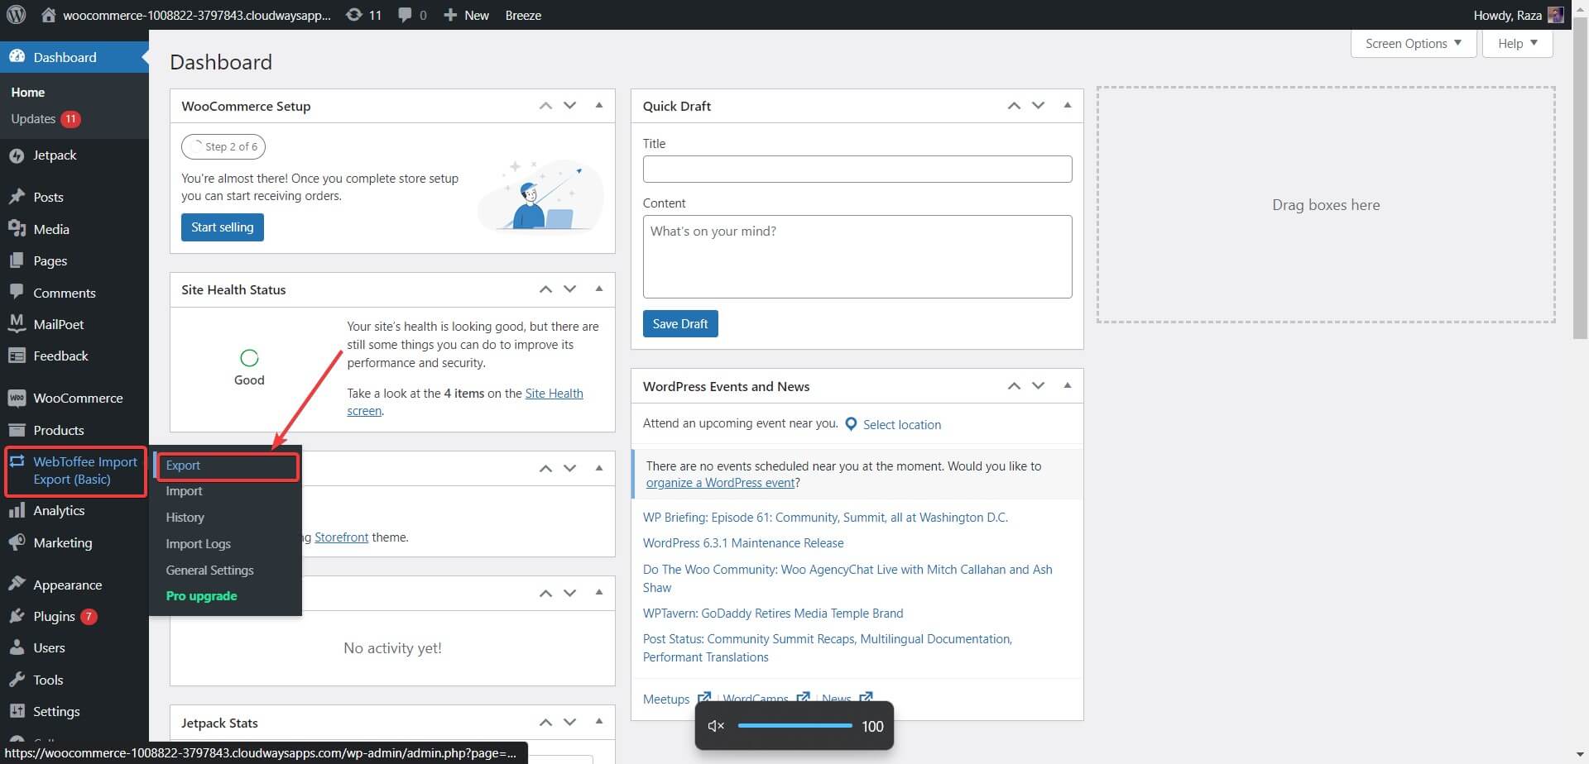
Task: Click the Products sidebar icon
Action: point(17,430)
